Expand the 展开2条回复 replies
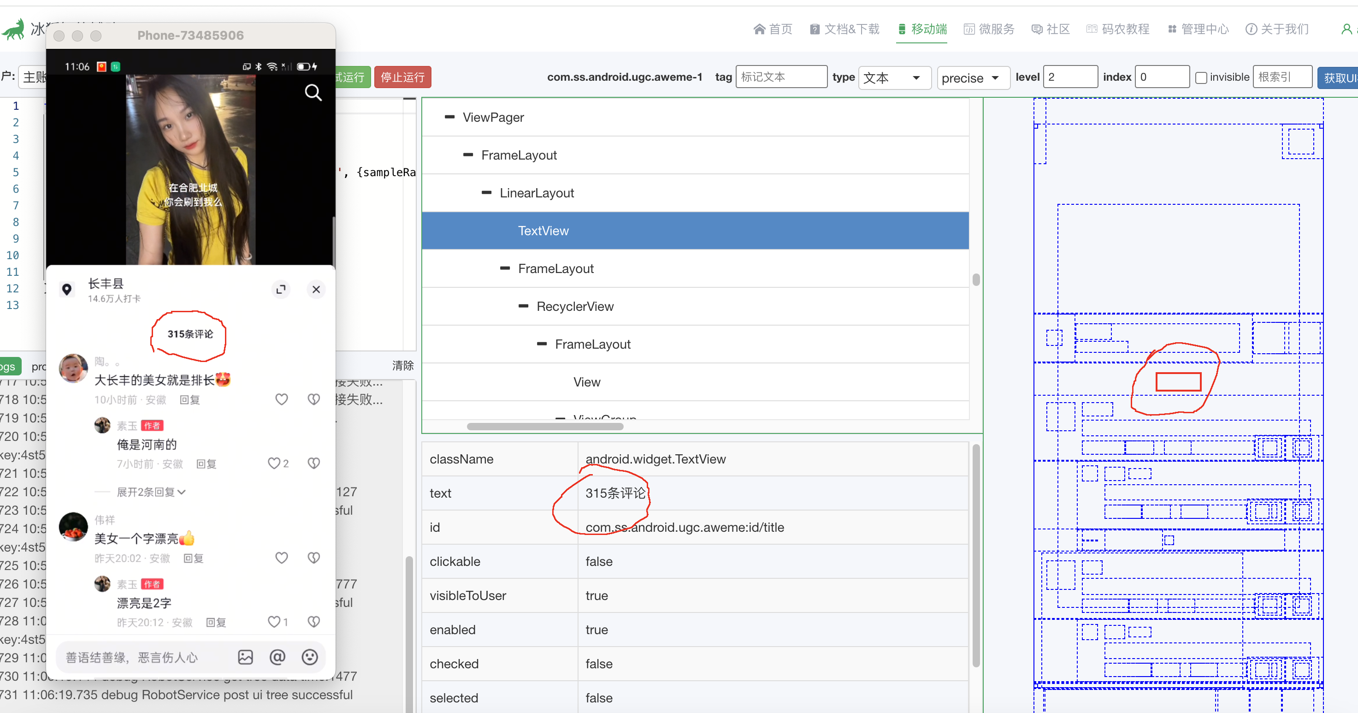1358x713 pixels. coord(151,492)
